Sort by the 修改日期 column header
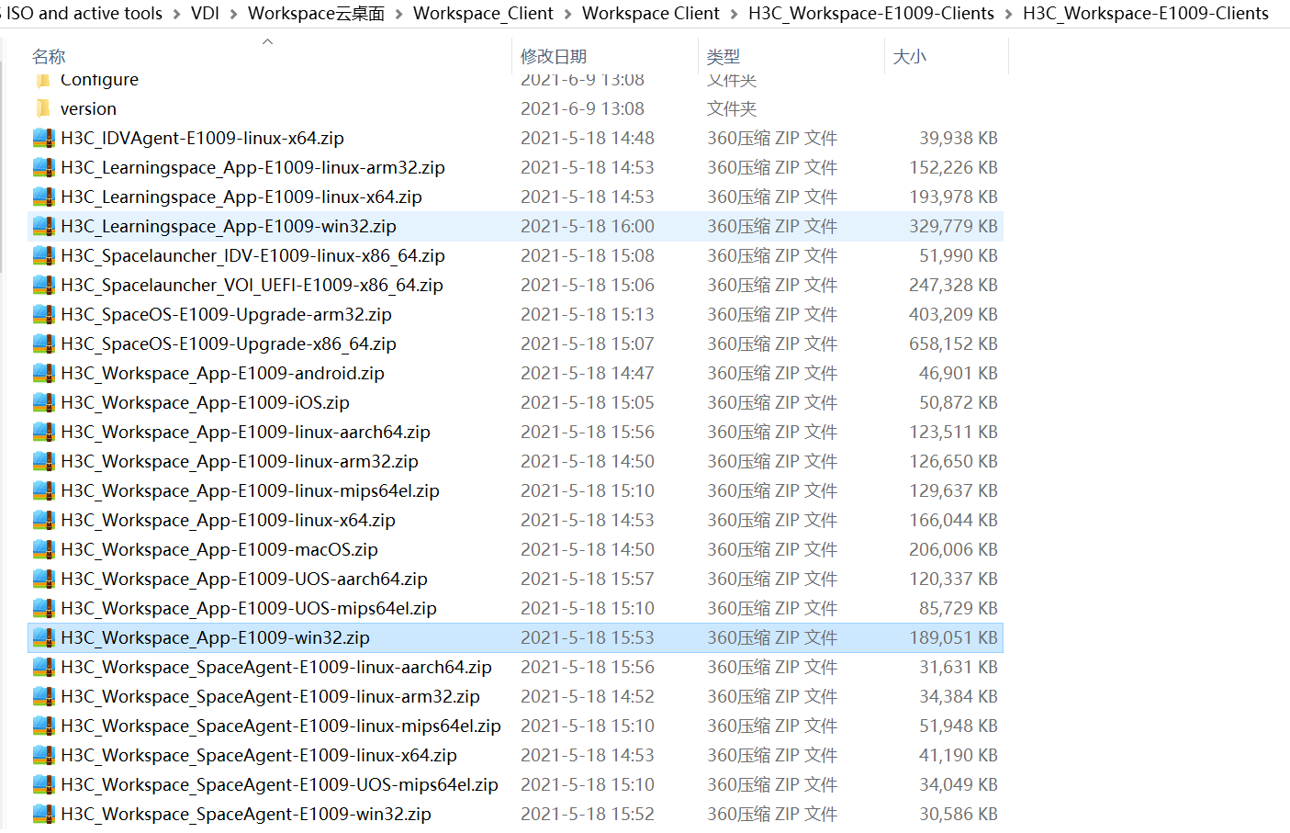 (x=554, y=57)
